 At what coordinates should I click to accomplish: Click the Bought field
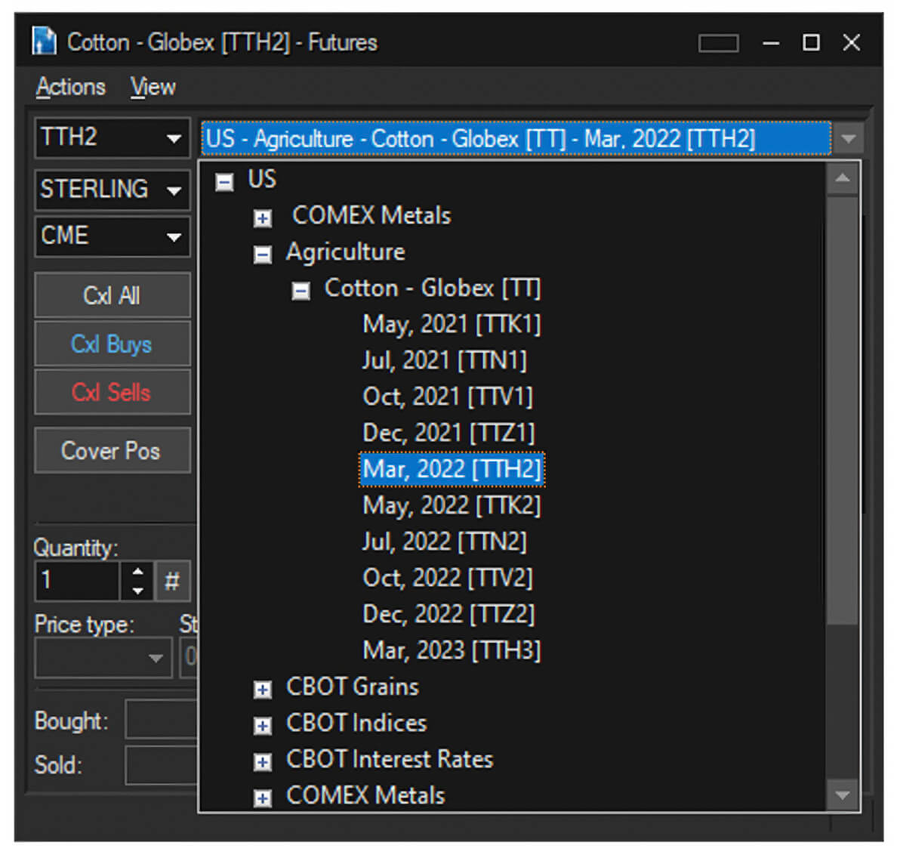point(162,719)
